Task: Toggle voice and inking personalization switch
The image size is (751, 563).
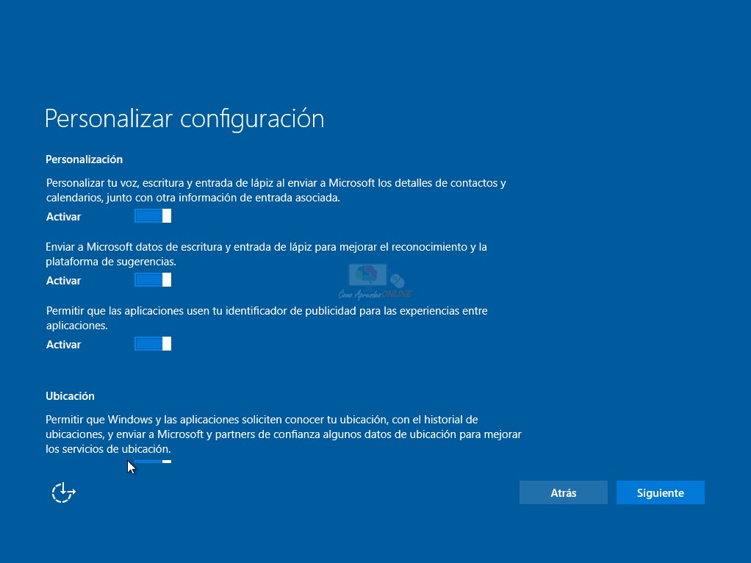Action: 153,216
